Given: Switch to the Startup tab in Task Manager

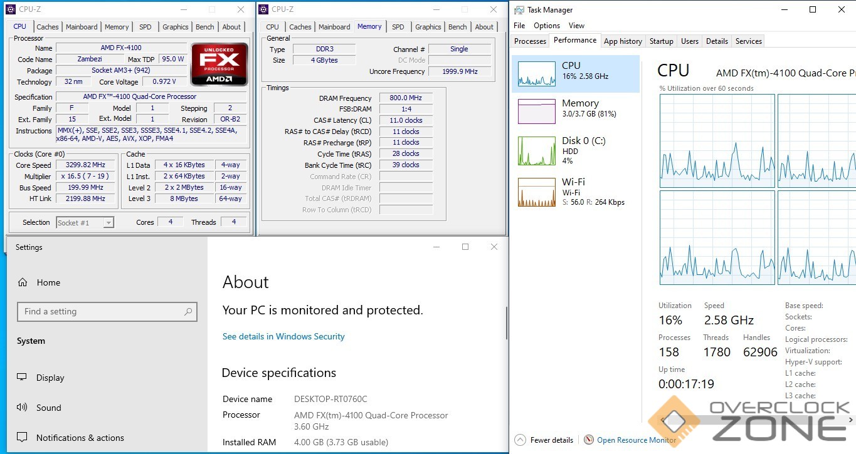Looking at the screenshot, I should pos(661,41).
